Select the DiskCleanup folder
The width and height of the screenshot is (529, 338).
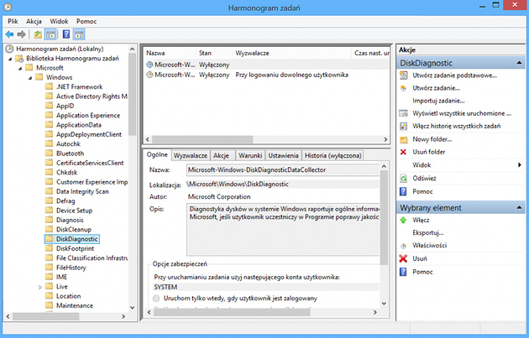(x=74, y=230)
